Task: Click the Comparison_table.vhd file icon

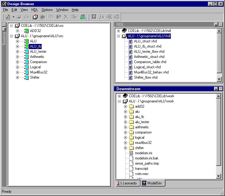Action: (130, 62)
